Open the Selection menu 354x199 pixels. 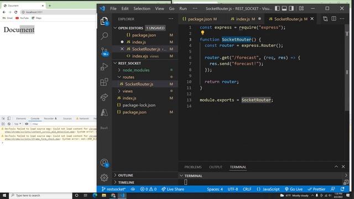click(142, 9)
